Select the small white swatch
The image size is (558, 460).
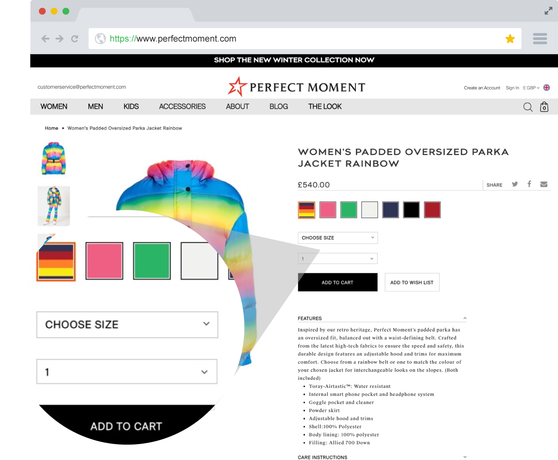(x=369, y=210)
